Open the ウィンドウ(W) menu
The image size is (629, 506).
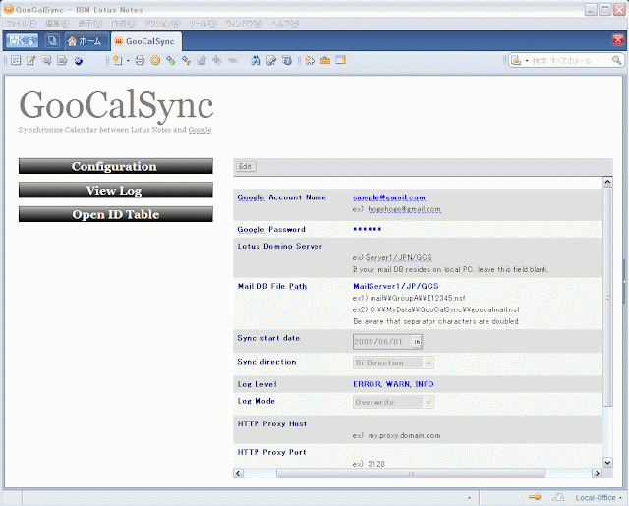244,24
